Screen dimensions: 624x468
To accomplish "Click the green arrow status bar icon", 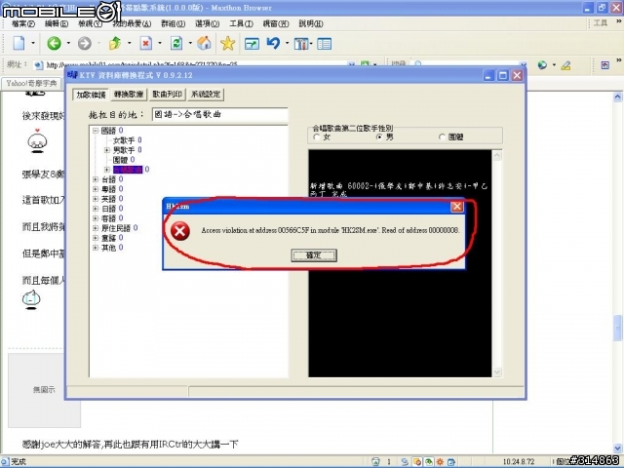I will click(x=429, y=461).
